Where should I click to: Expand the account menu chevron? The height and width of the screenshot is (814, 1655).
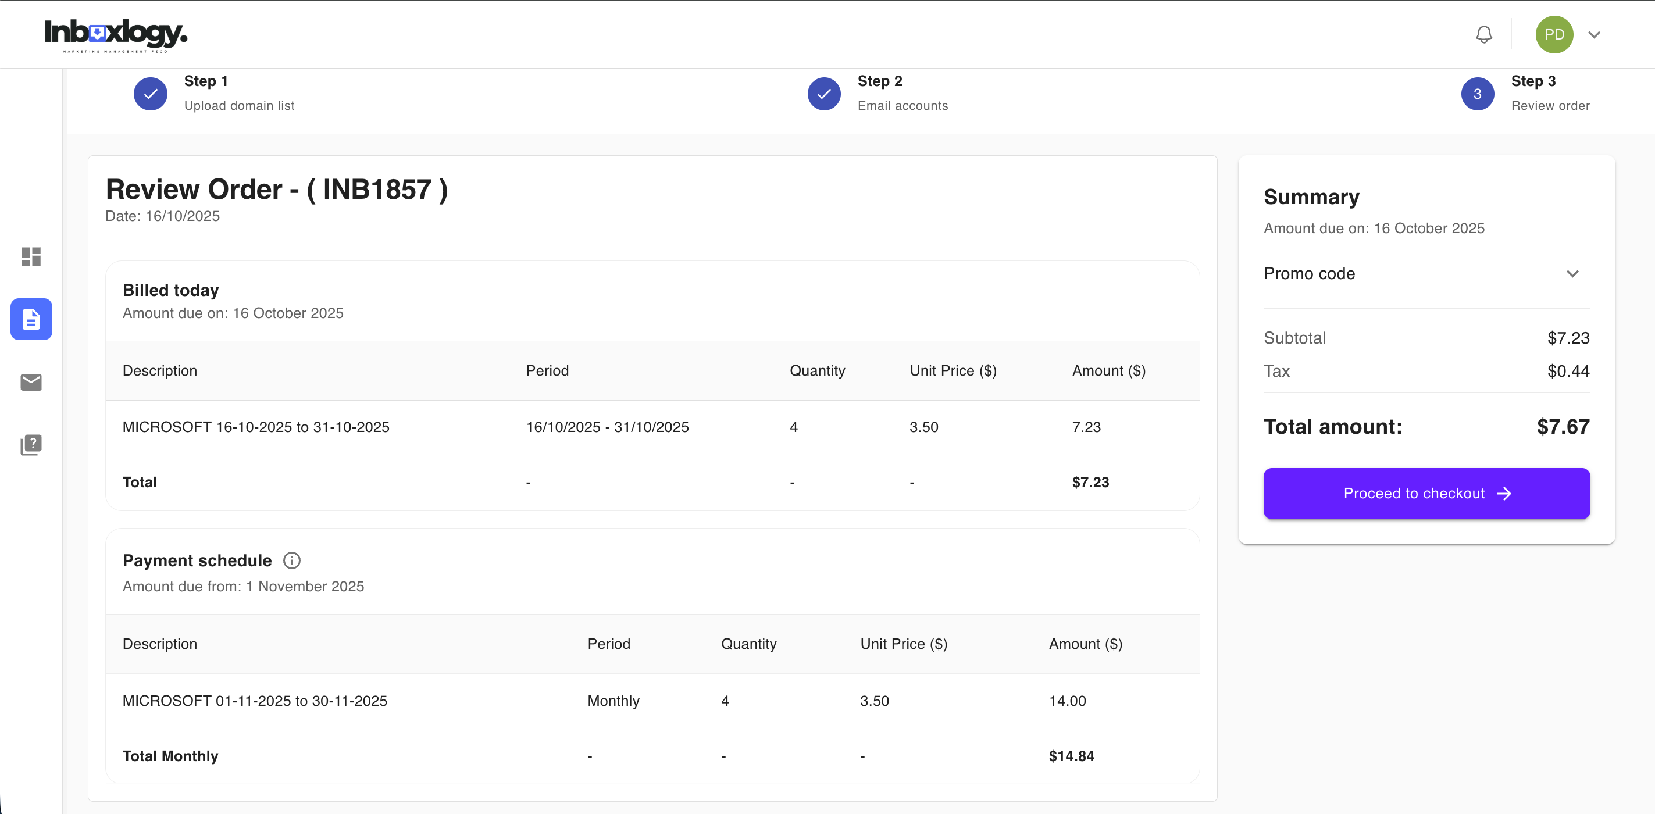1594,35
